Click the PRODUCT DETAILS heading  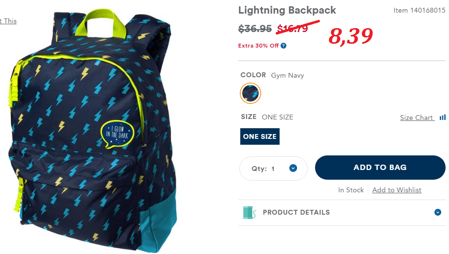[296, 213]
